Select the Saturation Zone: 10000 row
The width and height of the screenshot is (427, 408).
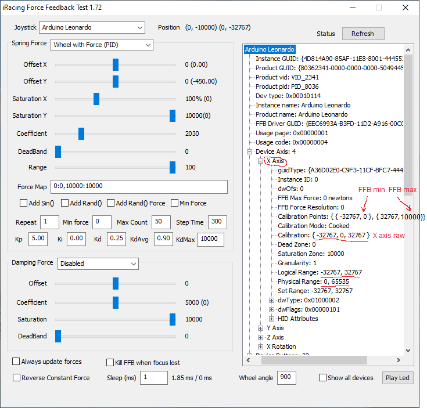coord(311,254)
